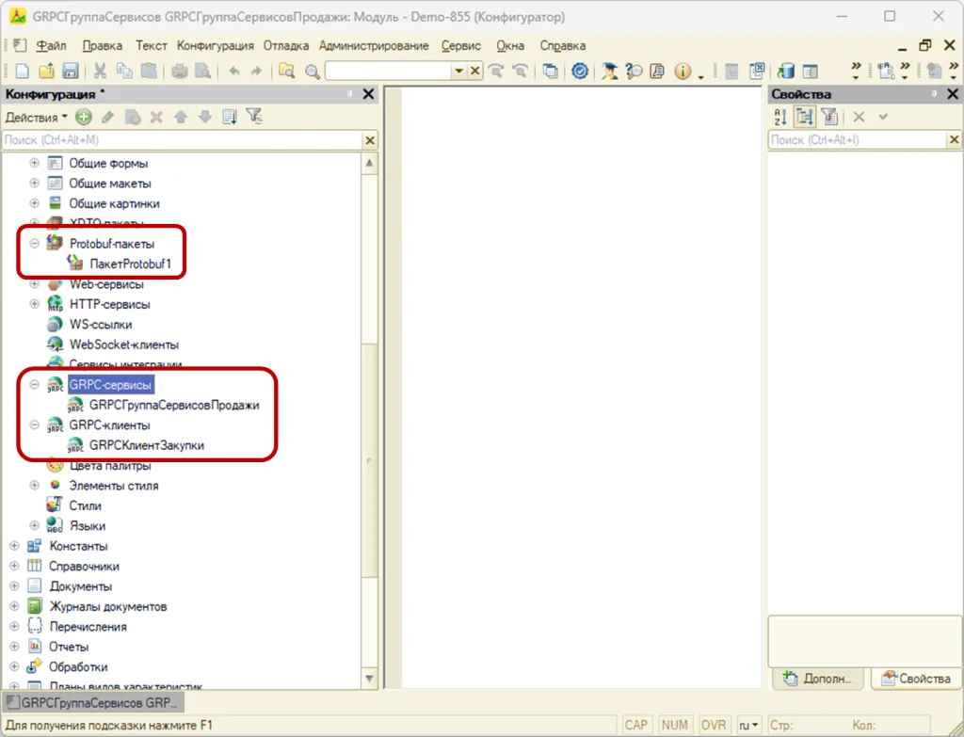Screen dimensions: 964x737
Task: Collapse the Protobuf-пакеты node
Action: 35,244
